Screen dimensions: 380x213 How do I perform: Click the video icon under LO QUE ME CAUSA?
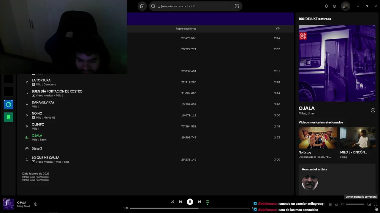tap(33, 162)
